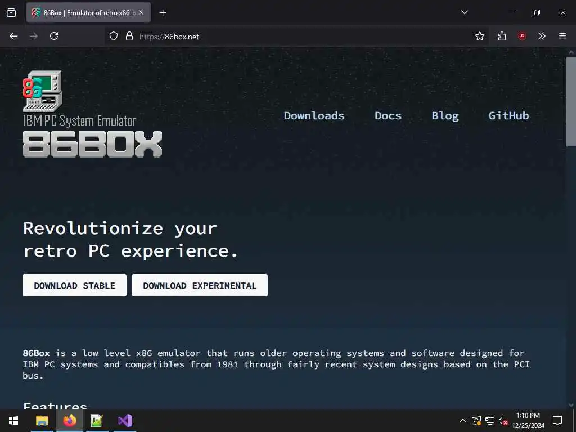576x432 pixels.
Task: Click 'Revolutionize your retro PC experience.' heading
Action: [130, 240]
